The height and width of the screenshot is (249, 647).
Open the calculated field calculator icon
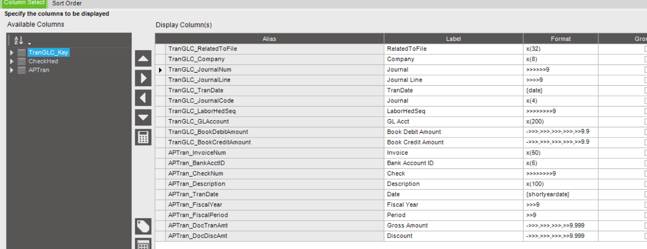[x=143, y=137]
